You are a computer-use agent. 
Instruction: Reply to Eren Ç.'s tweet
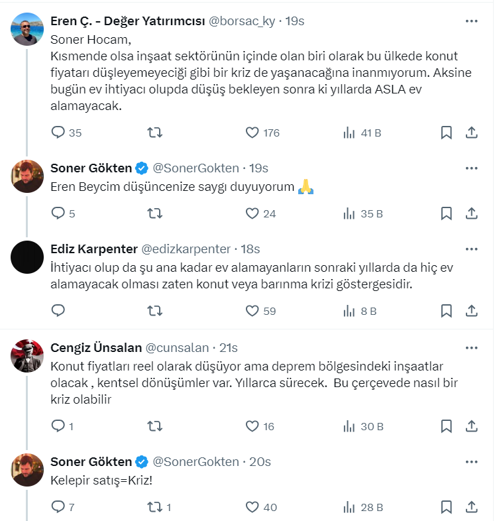(x=58, y=133)
